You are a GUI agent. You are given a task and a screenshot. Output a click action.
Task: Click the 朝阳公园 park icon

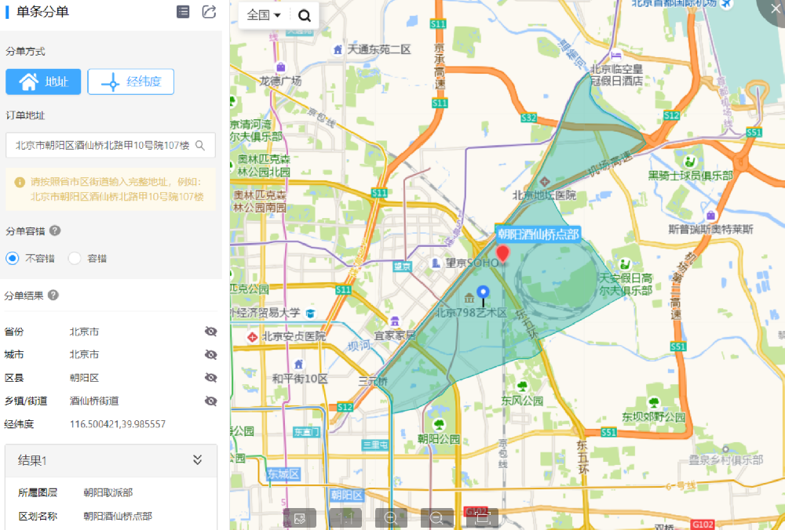coord(439,424)
